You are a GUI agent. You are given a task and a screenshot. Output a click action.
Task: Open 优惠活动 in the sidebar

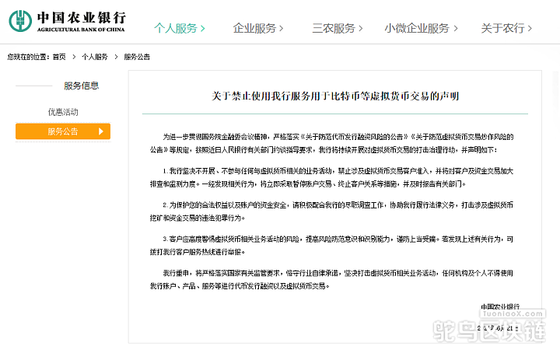click(63, 112)
